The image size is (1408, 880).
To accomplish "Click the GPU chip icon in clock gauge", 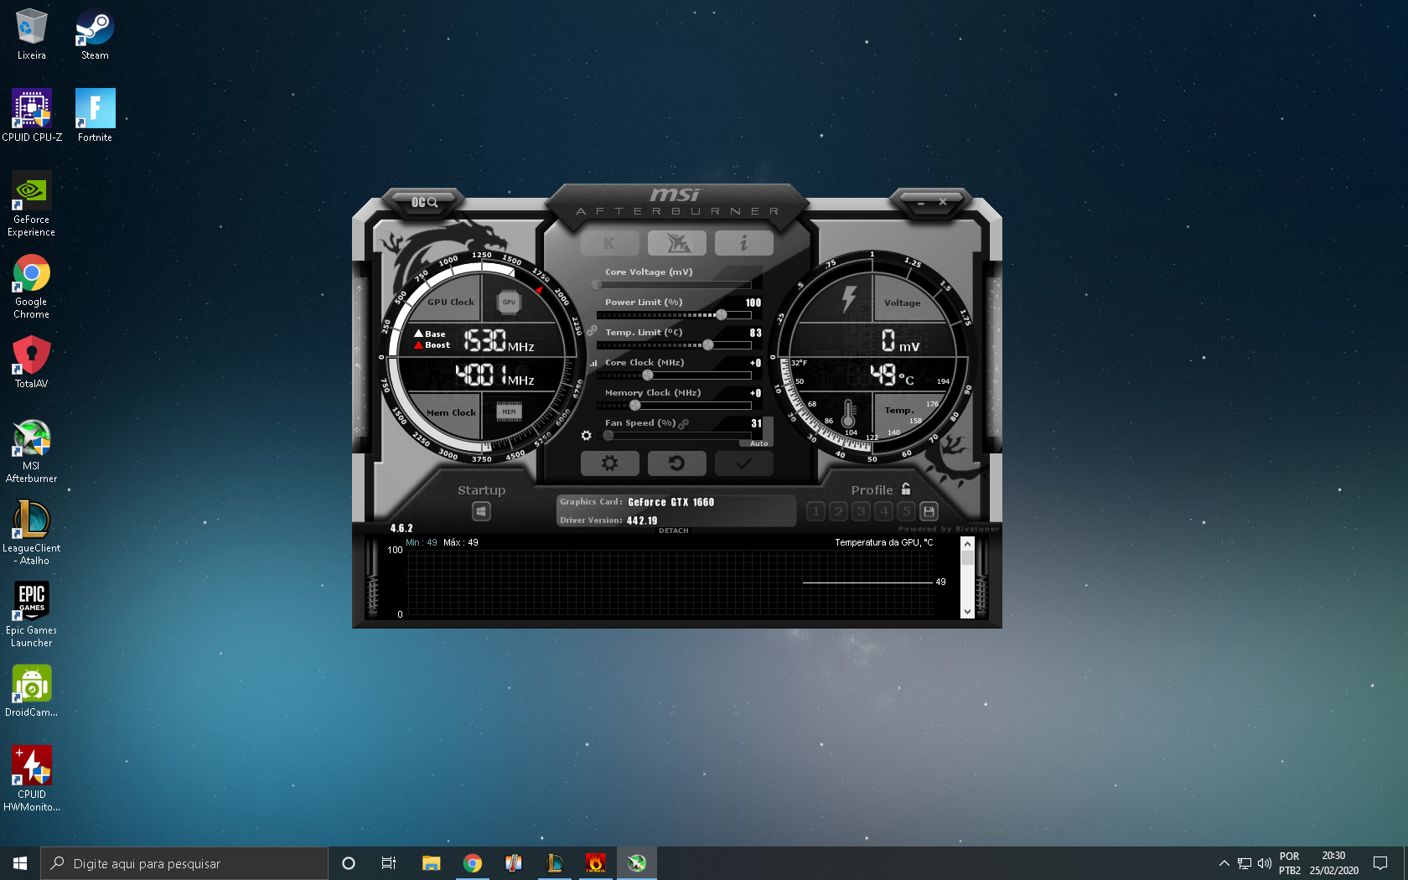I will click(509, 302).
